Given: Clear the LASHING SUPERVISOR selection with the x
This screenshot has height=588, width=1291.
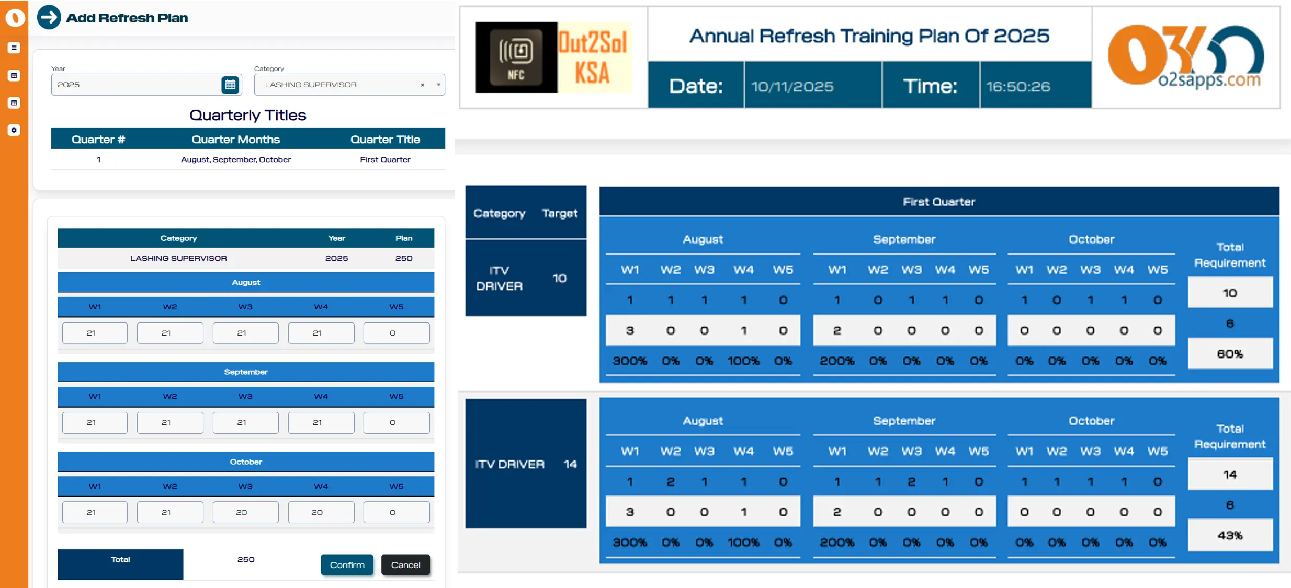Looking at the screenshot, I should point(422,85).
